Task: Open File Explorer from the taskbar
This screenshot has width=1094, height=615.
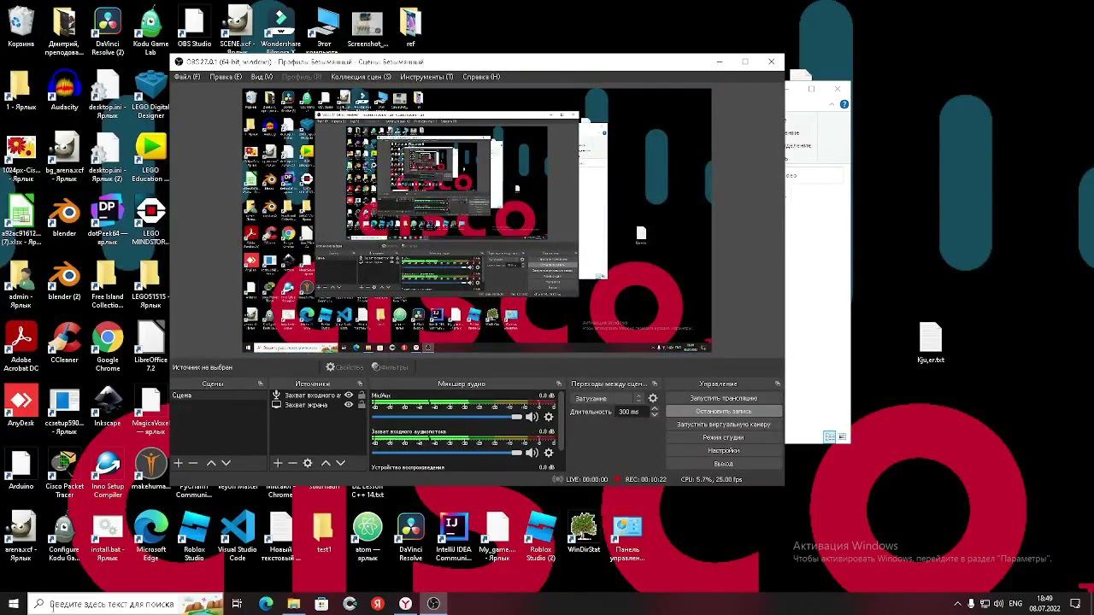Action: [x=294, y=604]
